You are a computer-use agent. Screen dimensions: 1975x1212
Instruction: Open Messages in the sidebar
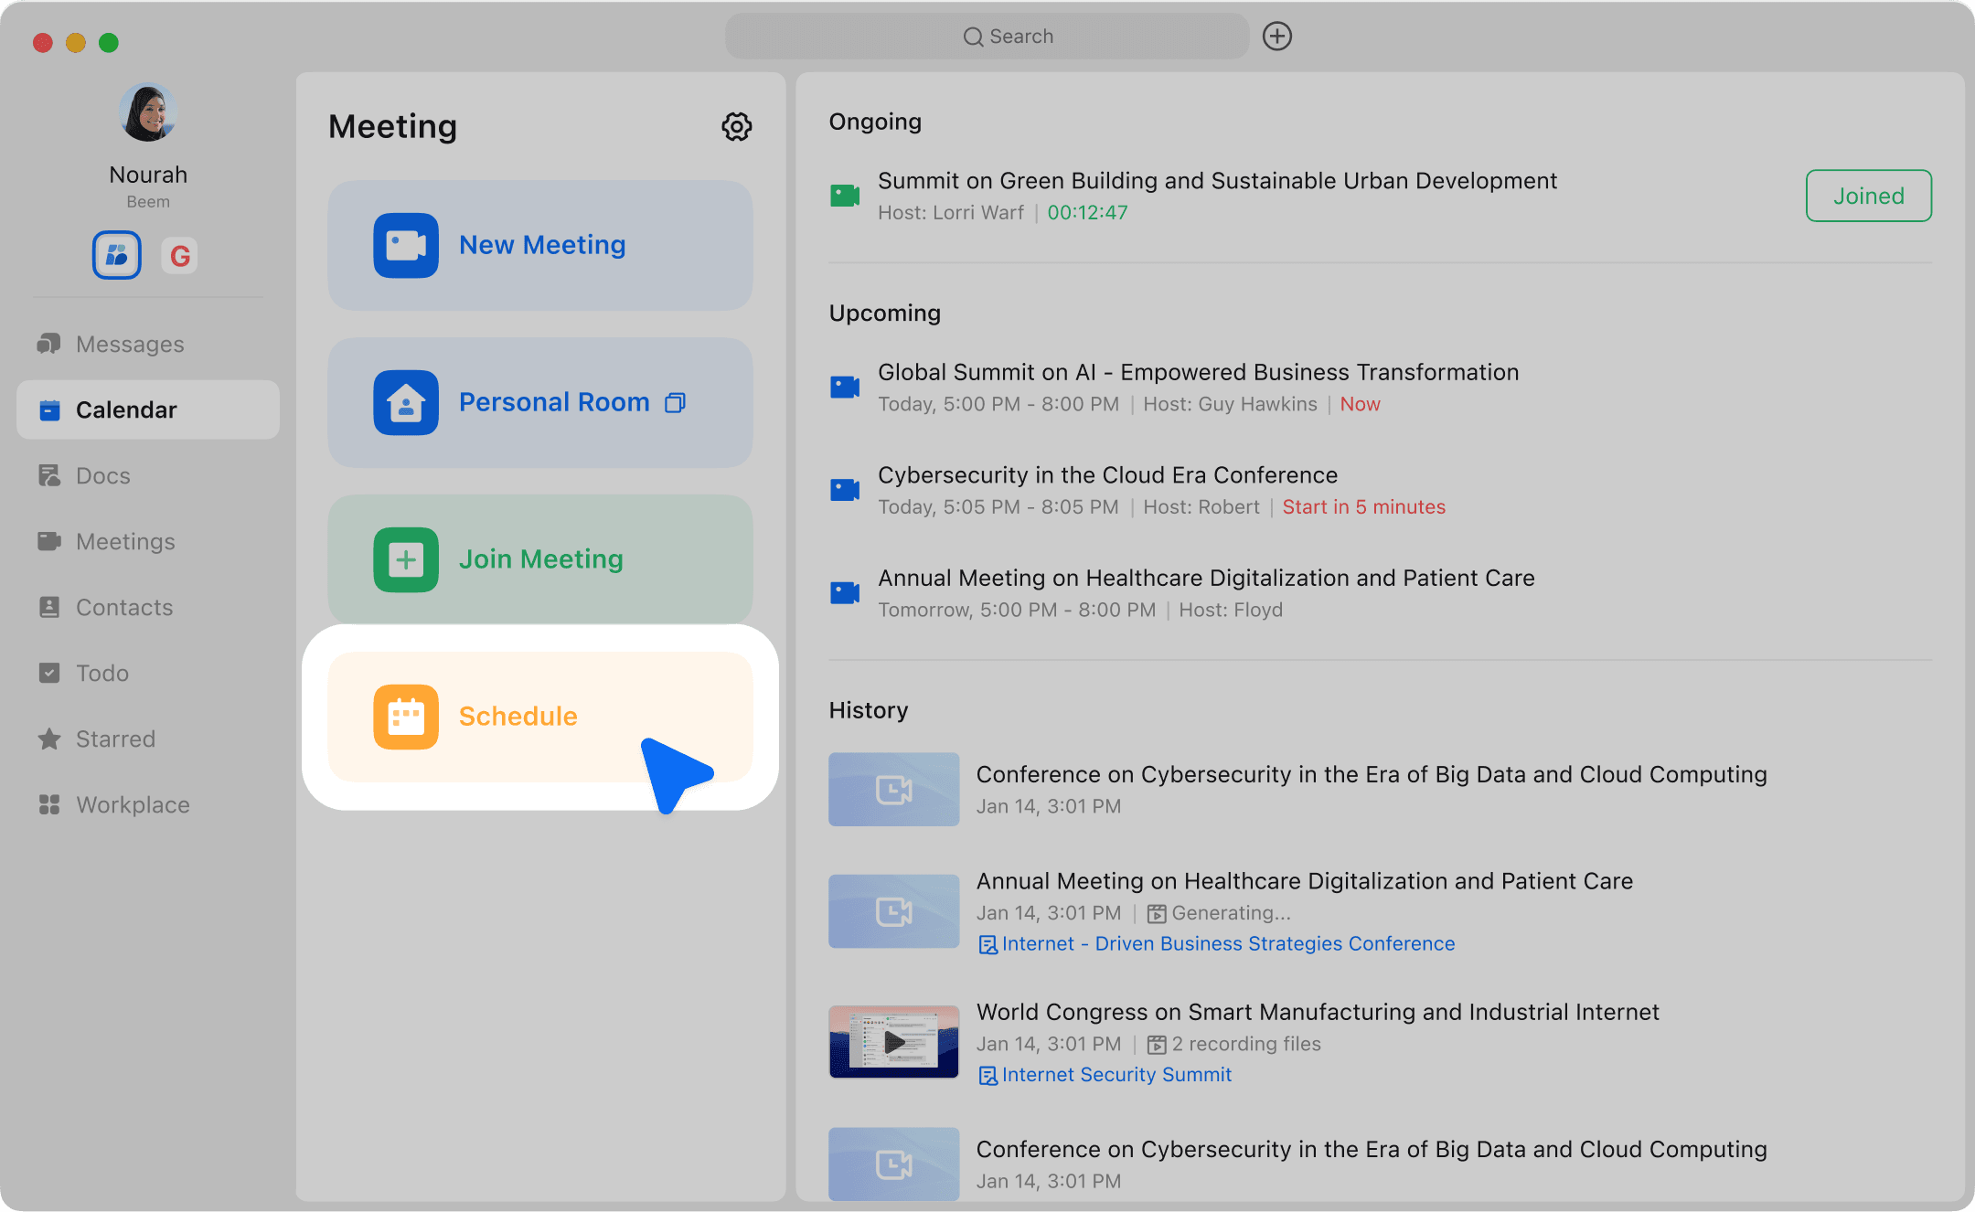(x=129, y=345)
